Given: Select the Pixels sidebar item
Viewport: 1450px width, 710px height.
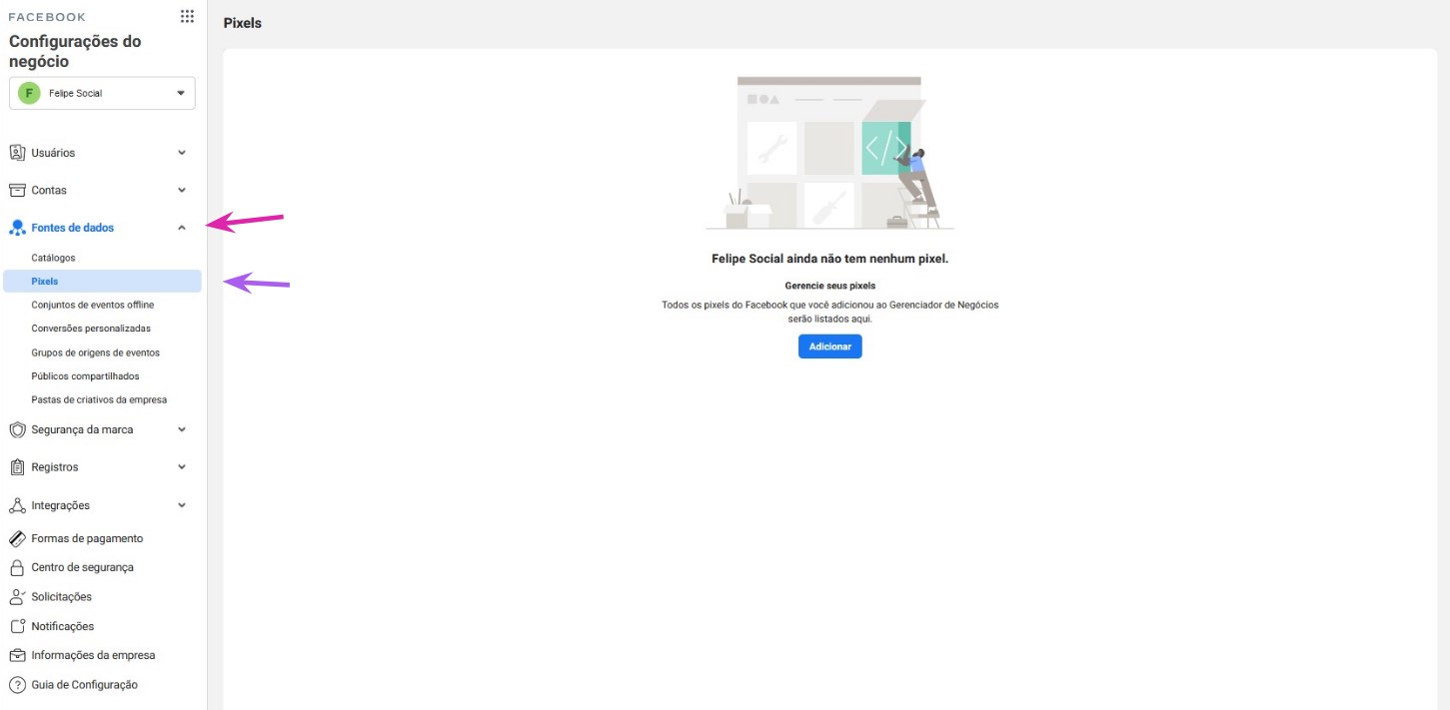Looking at the screenshot, I should click(102, 282).
